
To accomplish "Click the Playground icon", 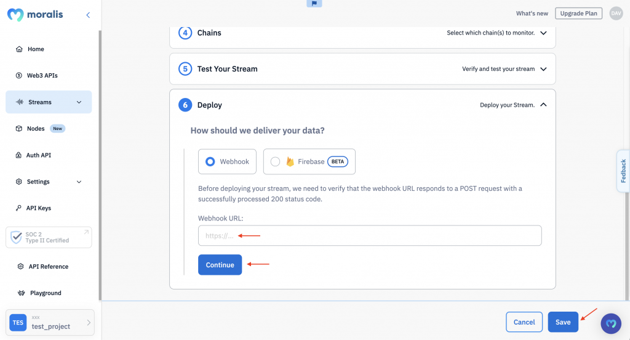I will click(22, 293).
